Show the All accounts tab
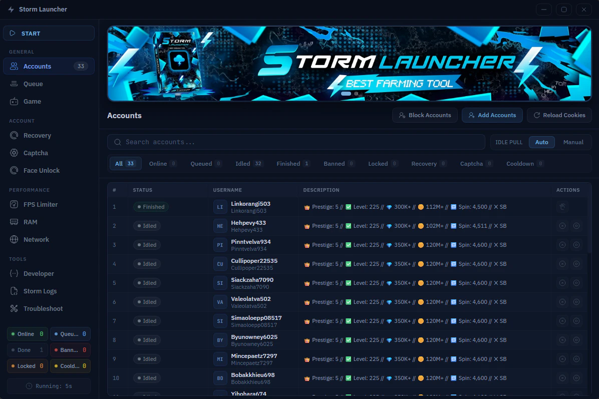 coord(125,163)
